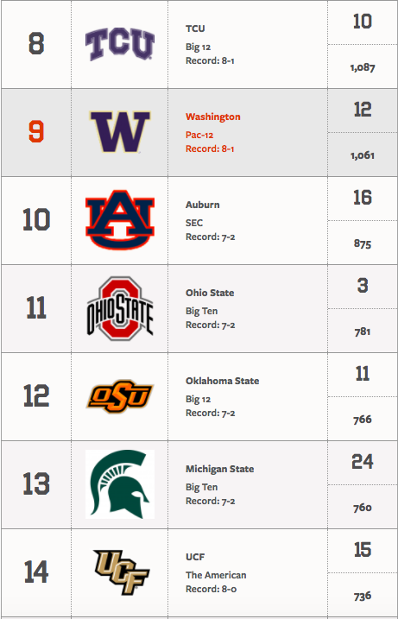Click Michigan State's previous rank 24

point(363,462)
